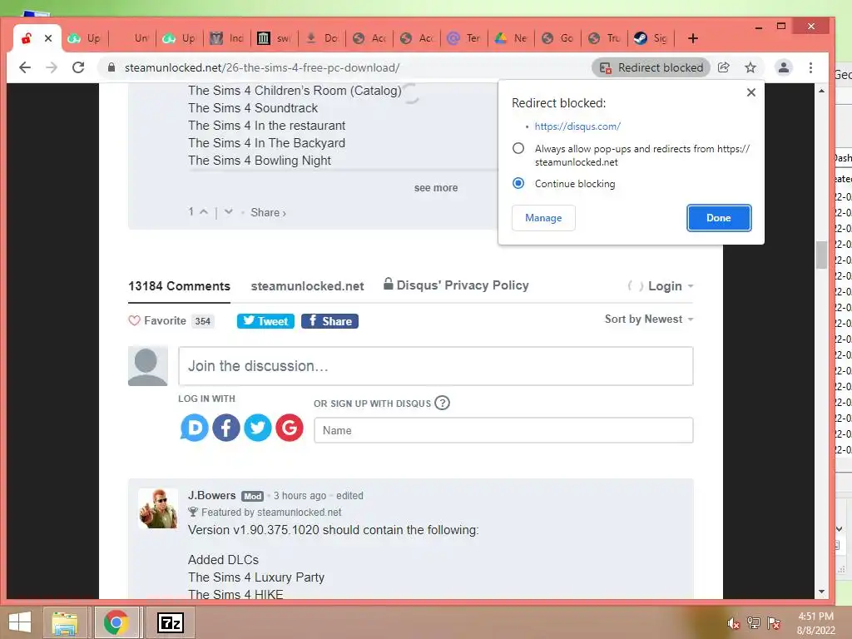
Task: Open File Explorer from taskbar
Action: (65, 622)
